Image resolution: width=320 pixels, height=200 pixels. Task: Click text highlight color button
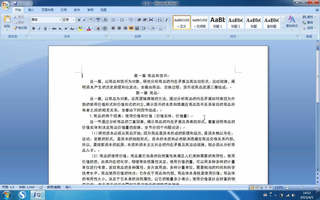80,28
